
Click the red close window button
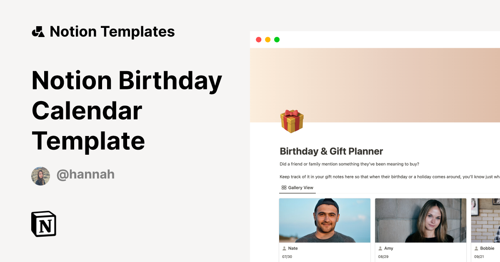[258, 40]
